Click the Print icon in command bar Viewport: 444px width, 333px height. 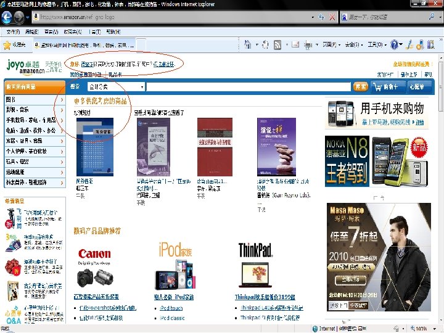(x=308, y=45)
